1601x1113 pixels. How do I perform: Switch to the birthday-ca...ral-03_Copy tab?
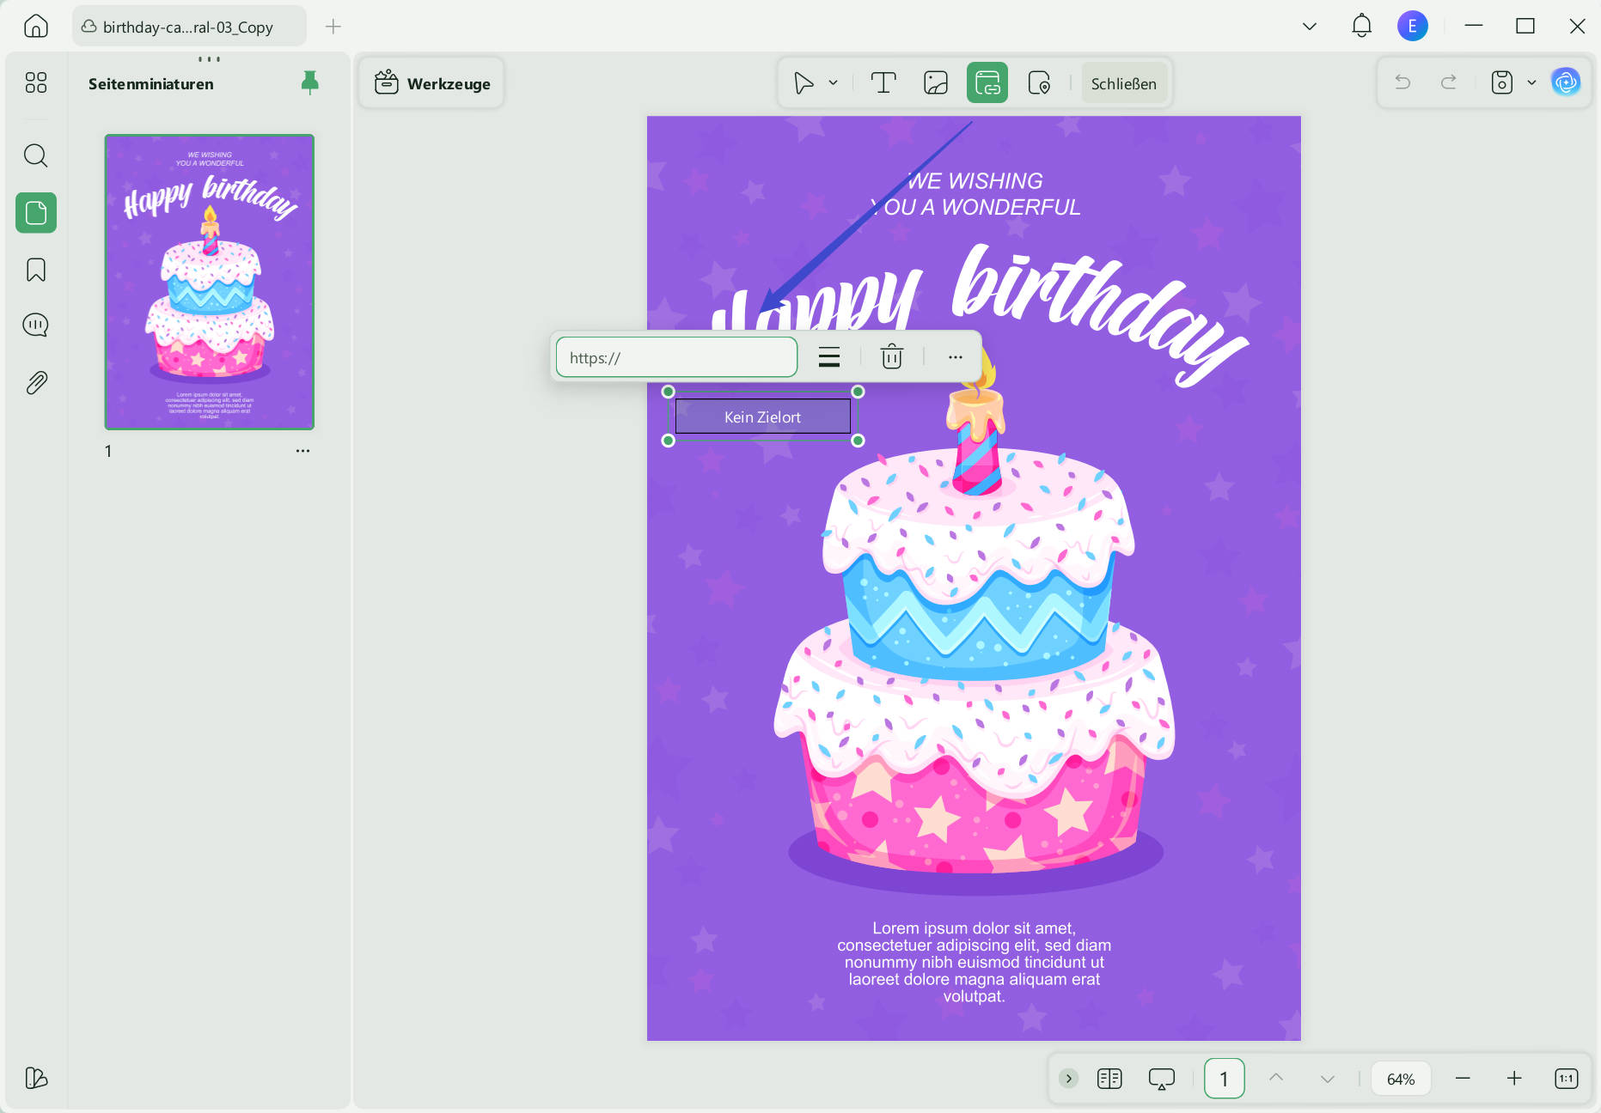[189, 27]
